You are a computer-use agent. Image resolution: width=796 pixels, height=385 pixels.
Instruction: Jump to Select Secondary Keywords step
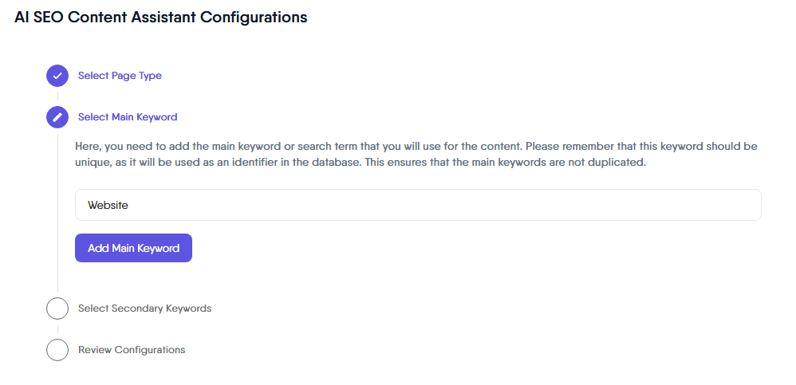(144, 308)
